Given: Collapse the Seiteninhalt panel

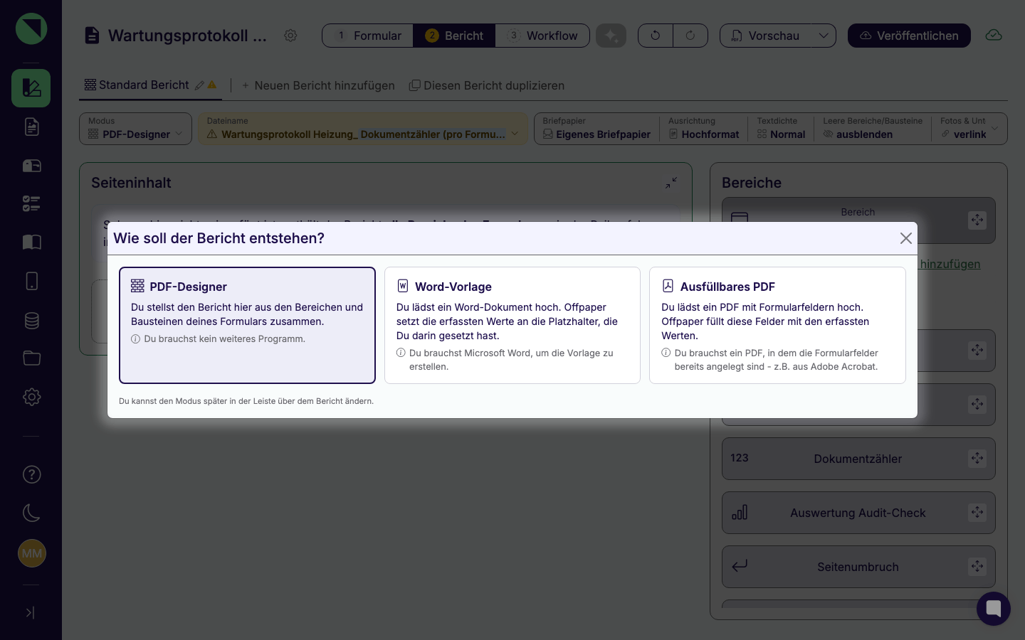Looking at the screenshot, I should [x=671, y=183].
